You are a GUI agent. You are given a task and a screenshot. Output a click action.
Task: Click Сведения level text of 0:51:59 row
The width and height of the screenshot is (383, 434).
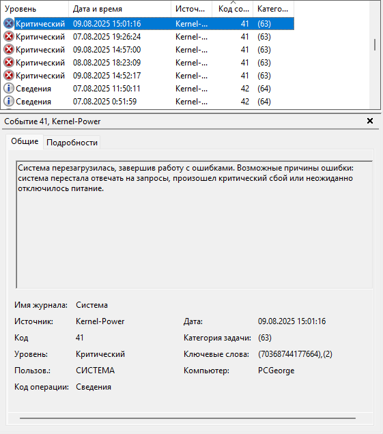coord(33,102)
